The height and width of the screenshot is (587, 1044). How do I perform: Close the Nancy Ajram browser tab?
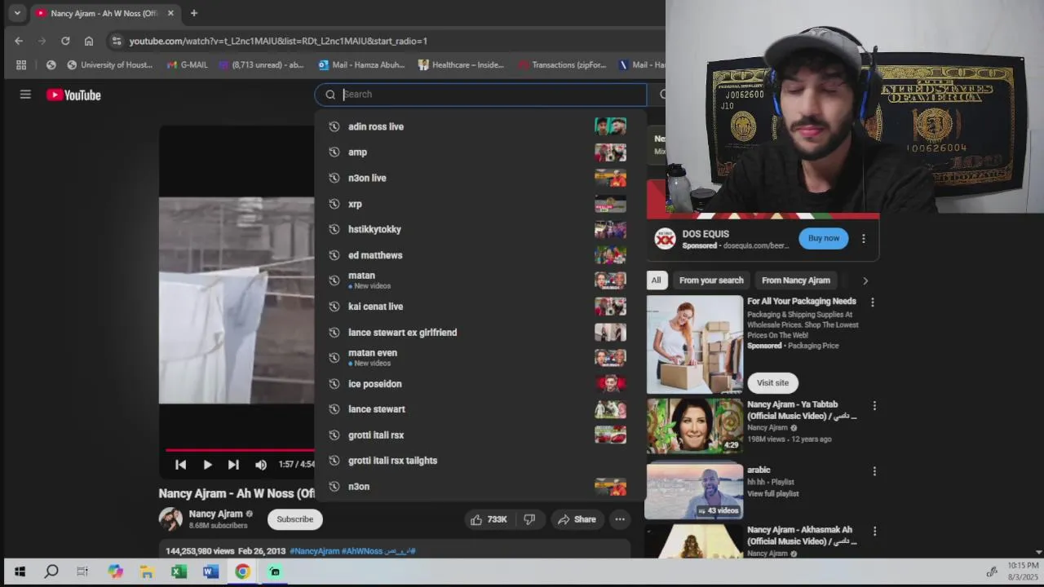point(170,13)
